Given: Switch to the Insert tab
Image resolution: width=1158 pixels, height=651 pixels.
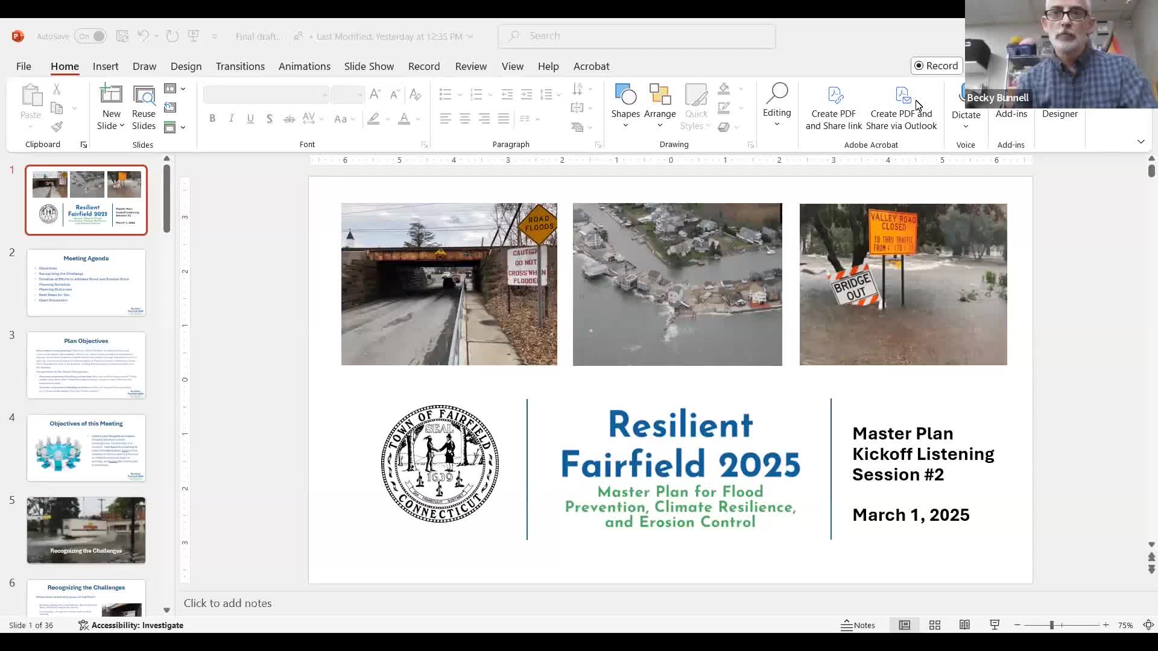Looking at the screenshot, I should [x=106, y=66].
